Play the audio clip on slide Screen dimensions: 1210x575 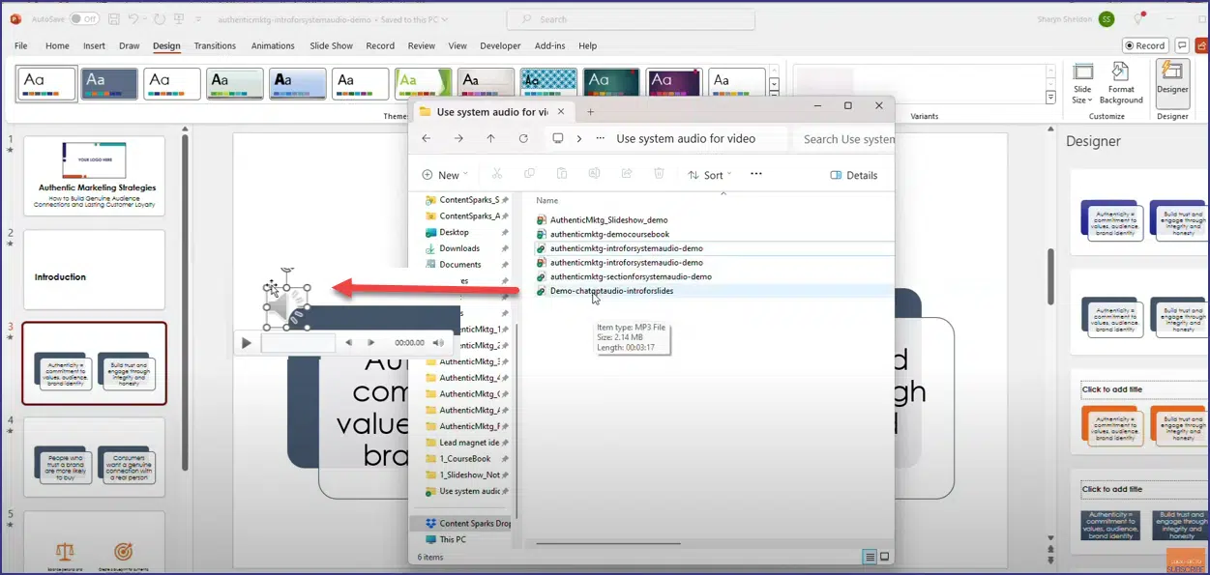tap(246, 342)
